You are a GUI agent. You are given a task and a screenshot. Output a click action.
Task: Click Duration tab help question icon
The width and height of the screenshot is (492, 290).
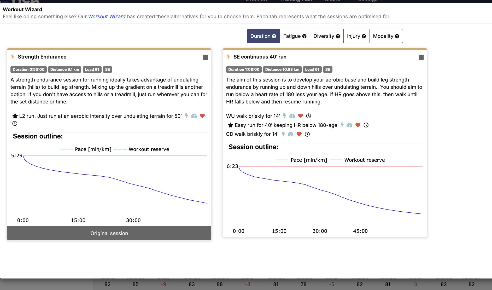274,36
